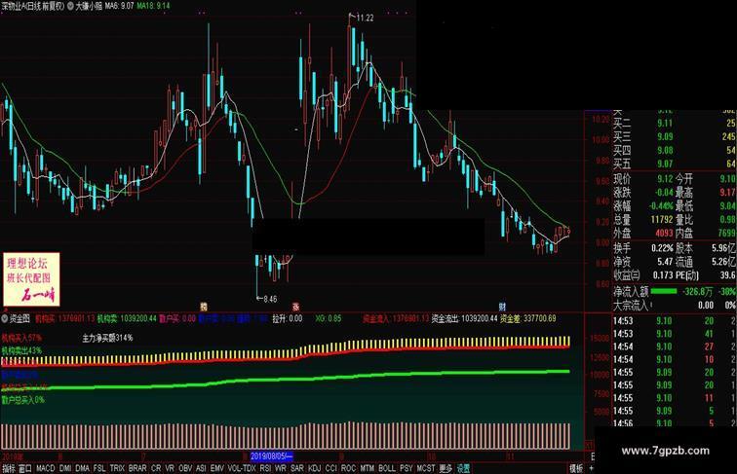
Task: Open the 资金图 sub-chart settings circle icon
Action: click(5, 318)
